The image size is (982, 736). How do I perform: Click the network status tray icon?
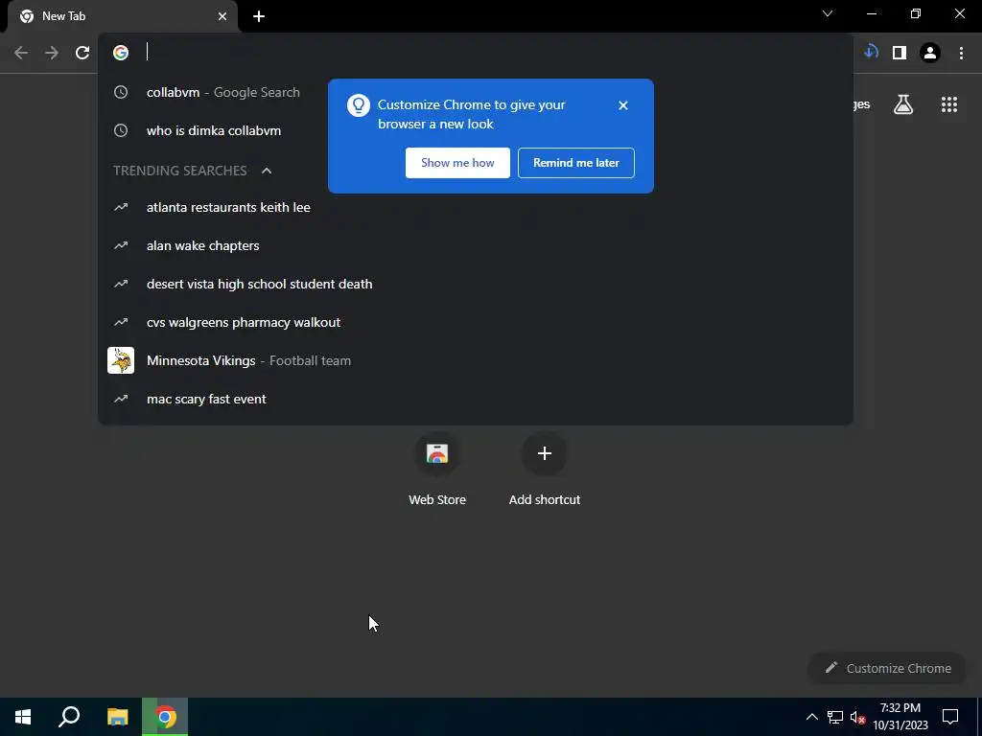835,717
